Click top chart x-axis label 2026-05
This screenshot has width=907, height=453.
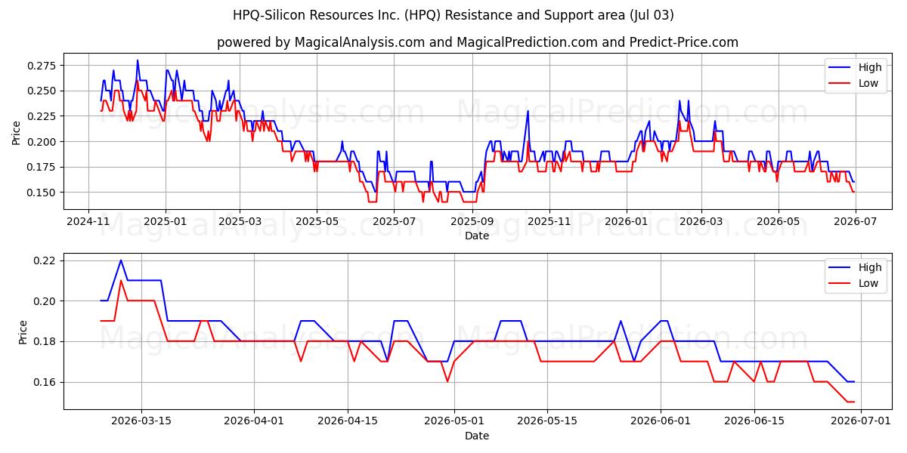pos(778,221)
